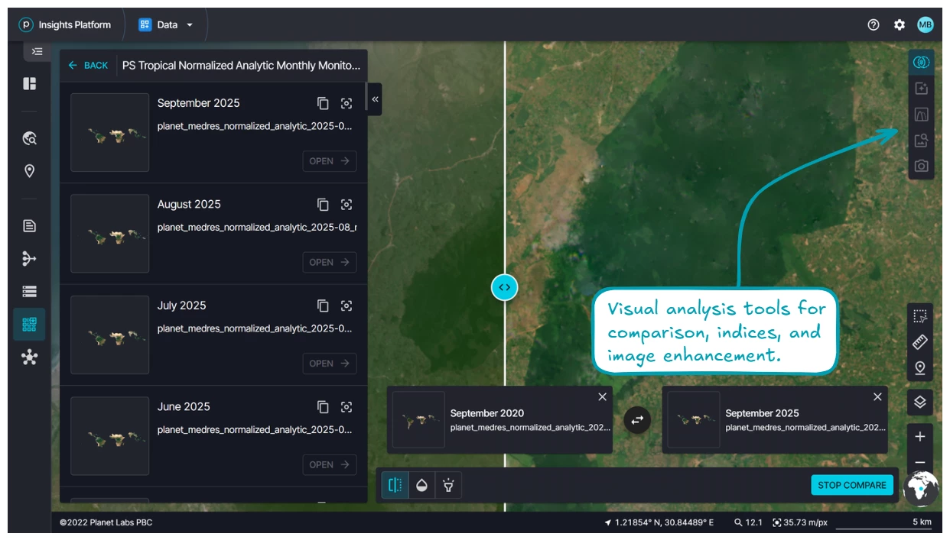Open the September 2025 layer
This screenshot has height=540, width=950.
pos(330,161)
